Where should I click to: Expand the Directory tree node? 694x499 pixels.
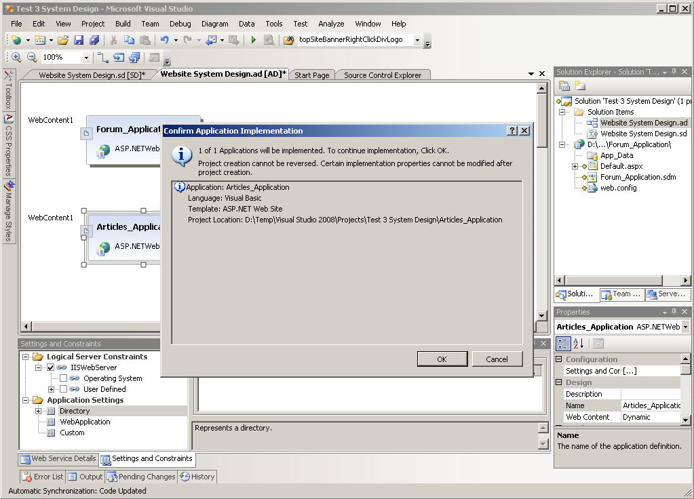tap(39, 411)
